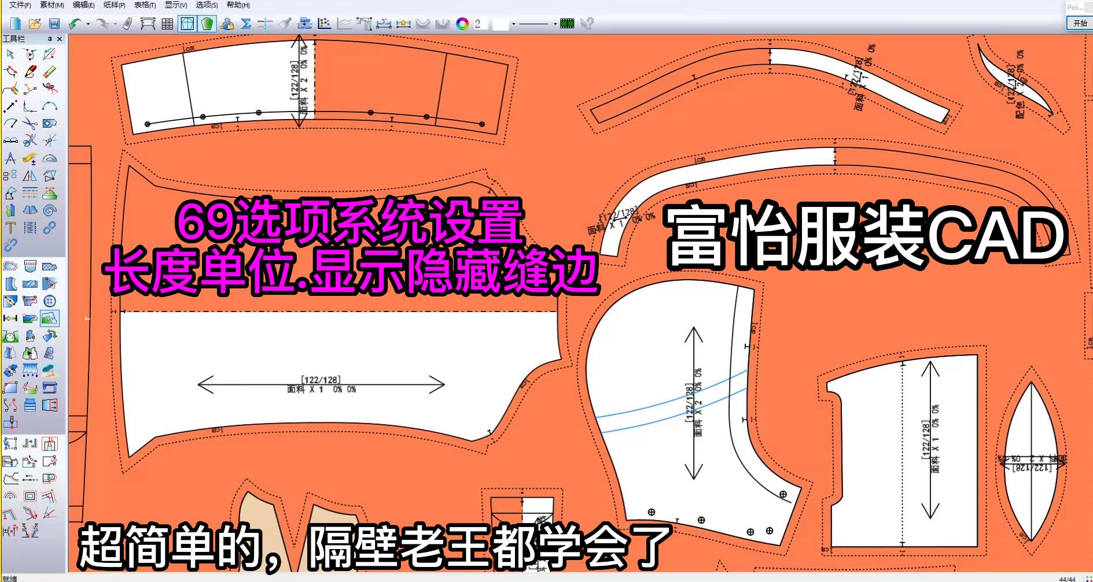Select the arc curve tool
The width and height of the screenshot is (1093, 582).
pyautogui.click(x=50, y=106)
